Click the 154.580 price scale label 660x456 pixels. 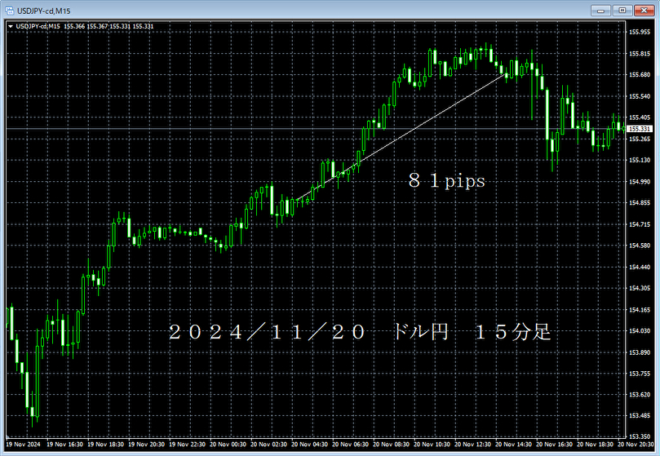(640, 246)
